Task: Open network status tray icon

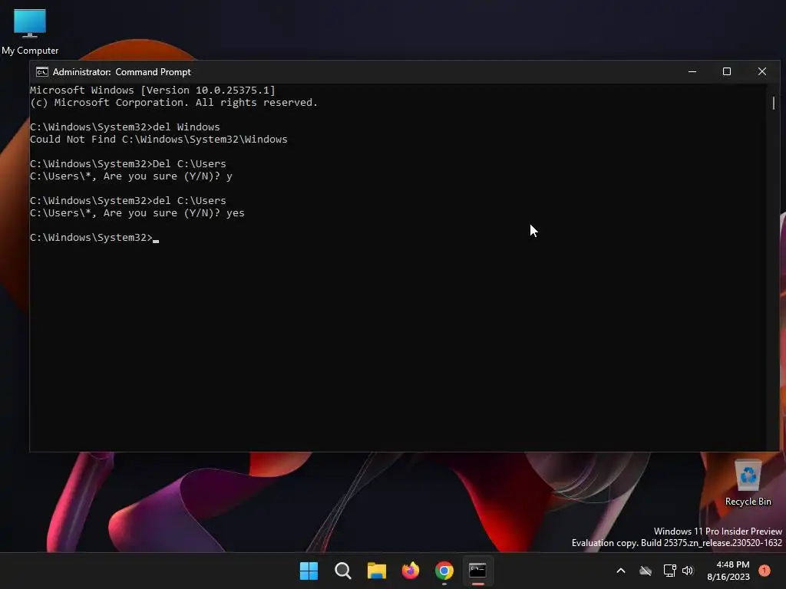Action: [x=669, y=571]
